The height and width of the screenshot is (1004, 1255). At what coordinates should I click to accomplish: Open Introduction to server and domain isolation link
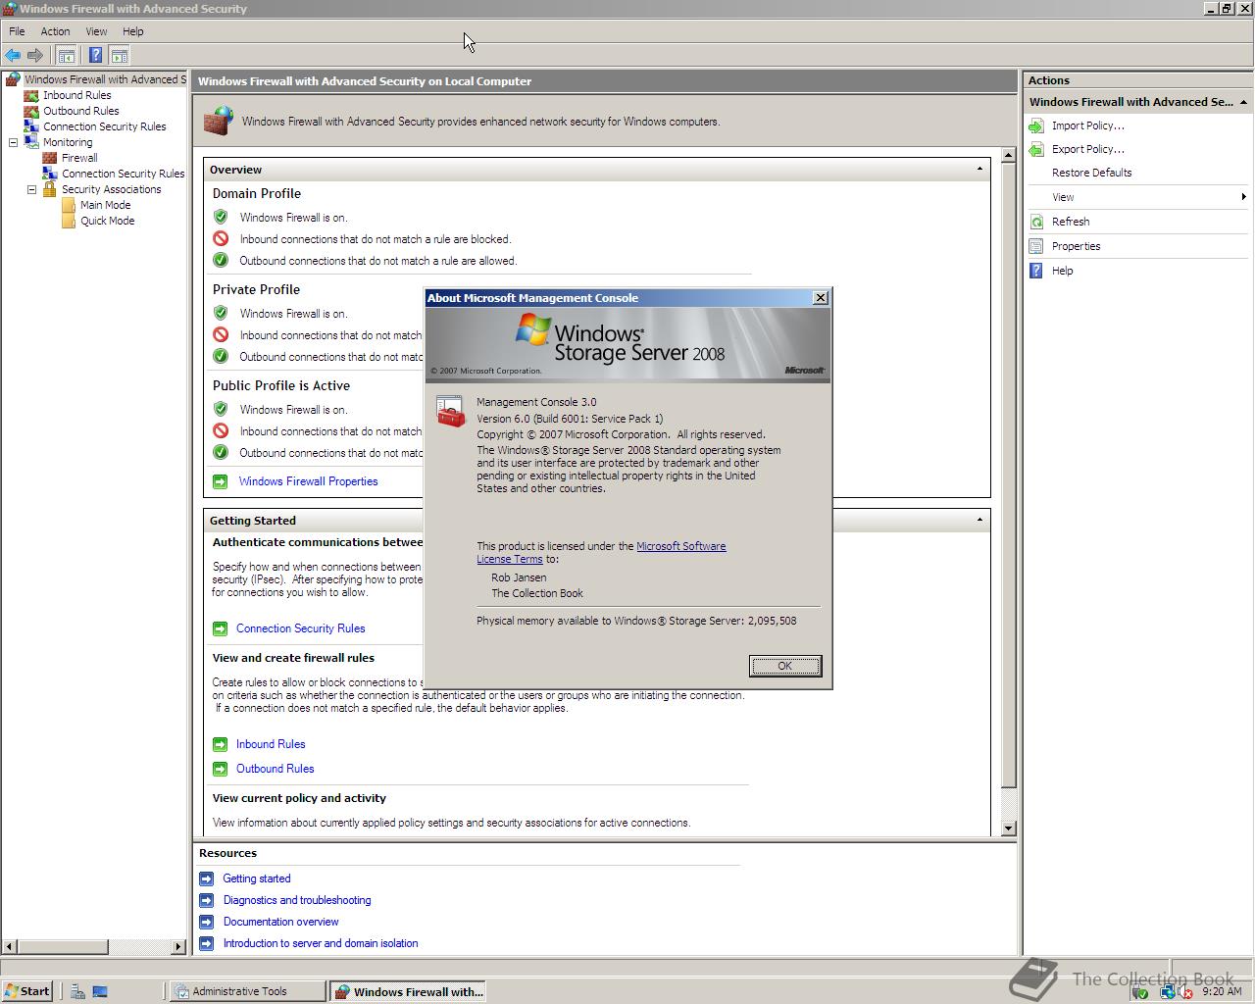321,943
